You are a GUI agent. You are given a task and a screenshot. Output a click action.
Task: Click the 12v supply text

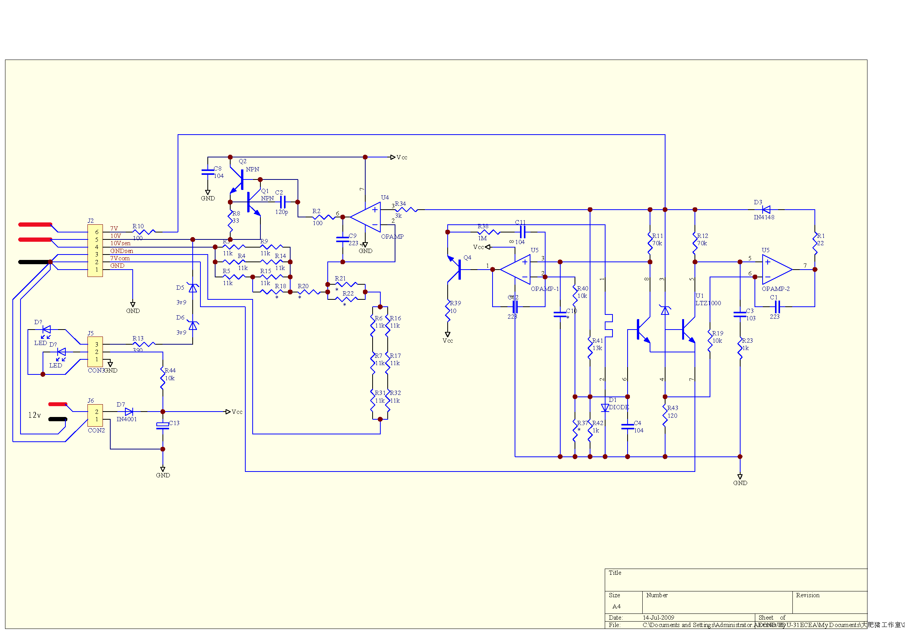tap(34, 415)
